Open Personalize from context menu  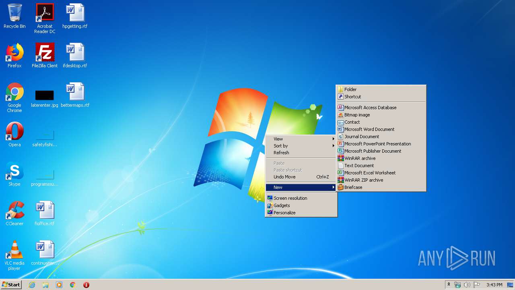pos(301,213)
